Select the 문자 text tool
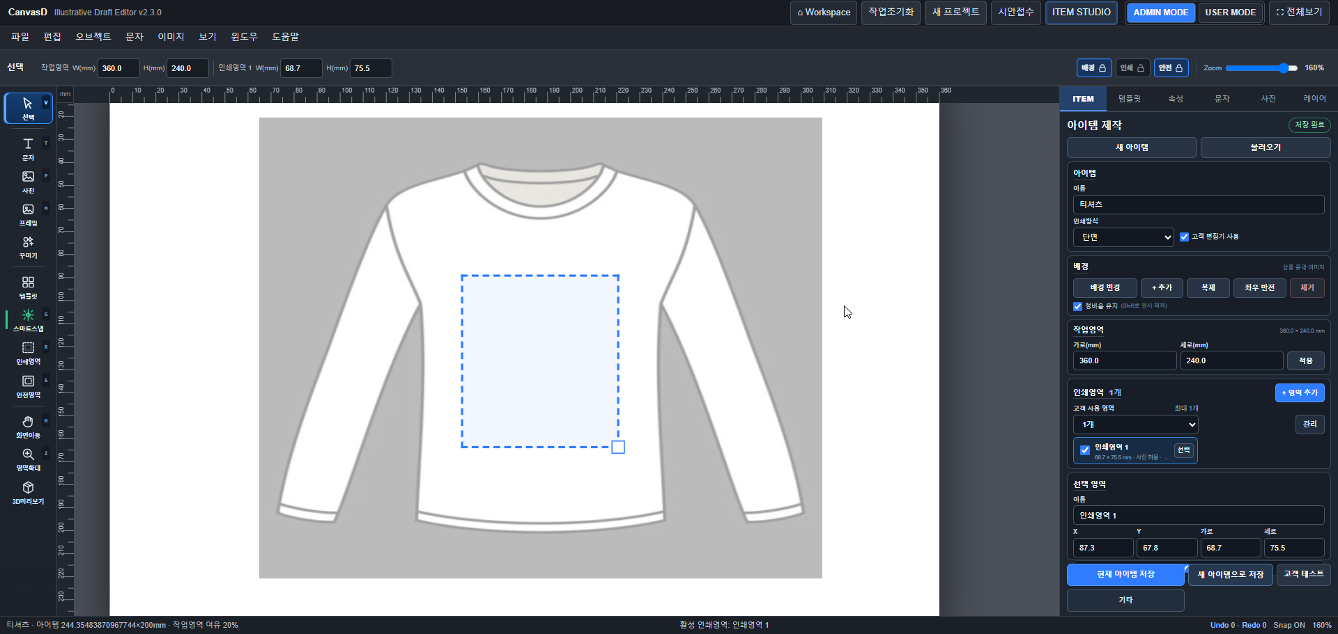Viewport: 1338px width, 634px height. pos(28,149)
